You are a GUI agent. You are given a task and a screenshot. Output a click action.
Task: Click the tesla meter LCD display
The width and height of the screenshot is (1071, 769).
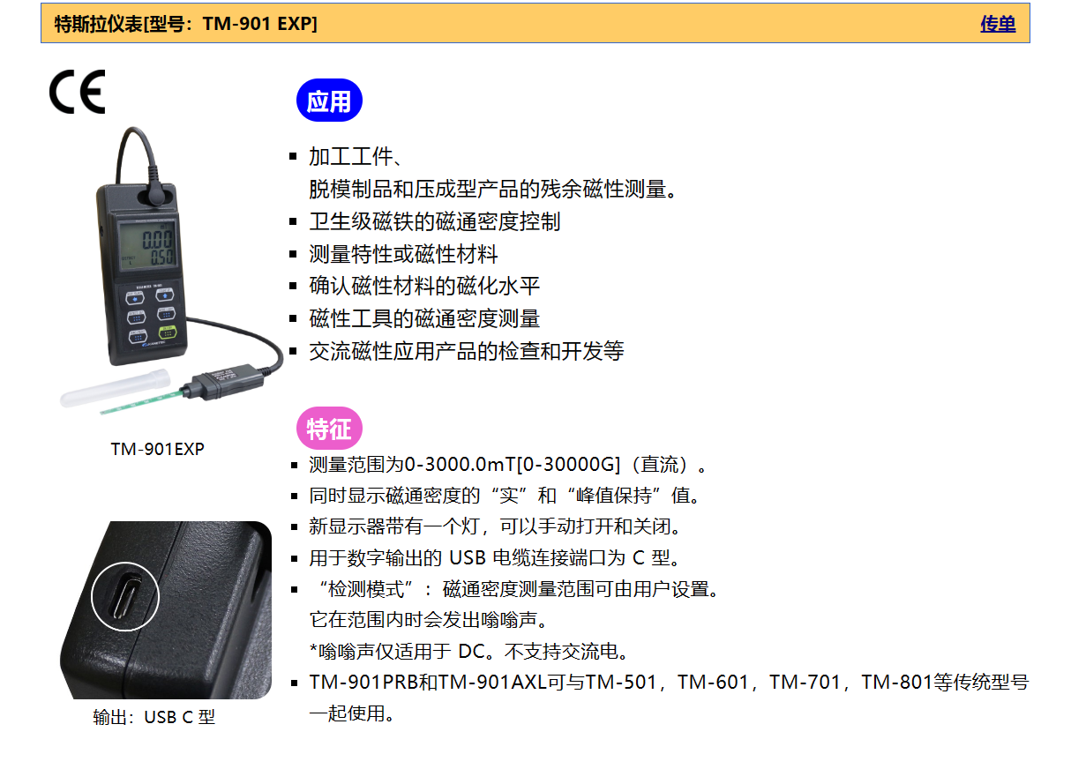[146, 244]
